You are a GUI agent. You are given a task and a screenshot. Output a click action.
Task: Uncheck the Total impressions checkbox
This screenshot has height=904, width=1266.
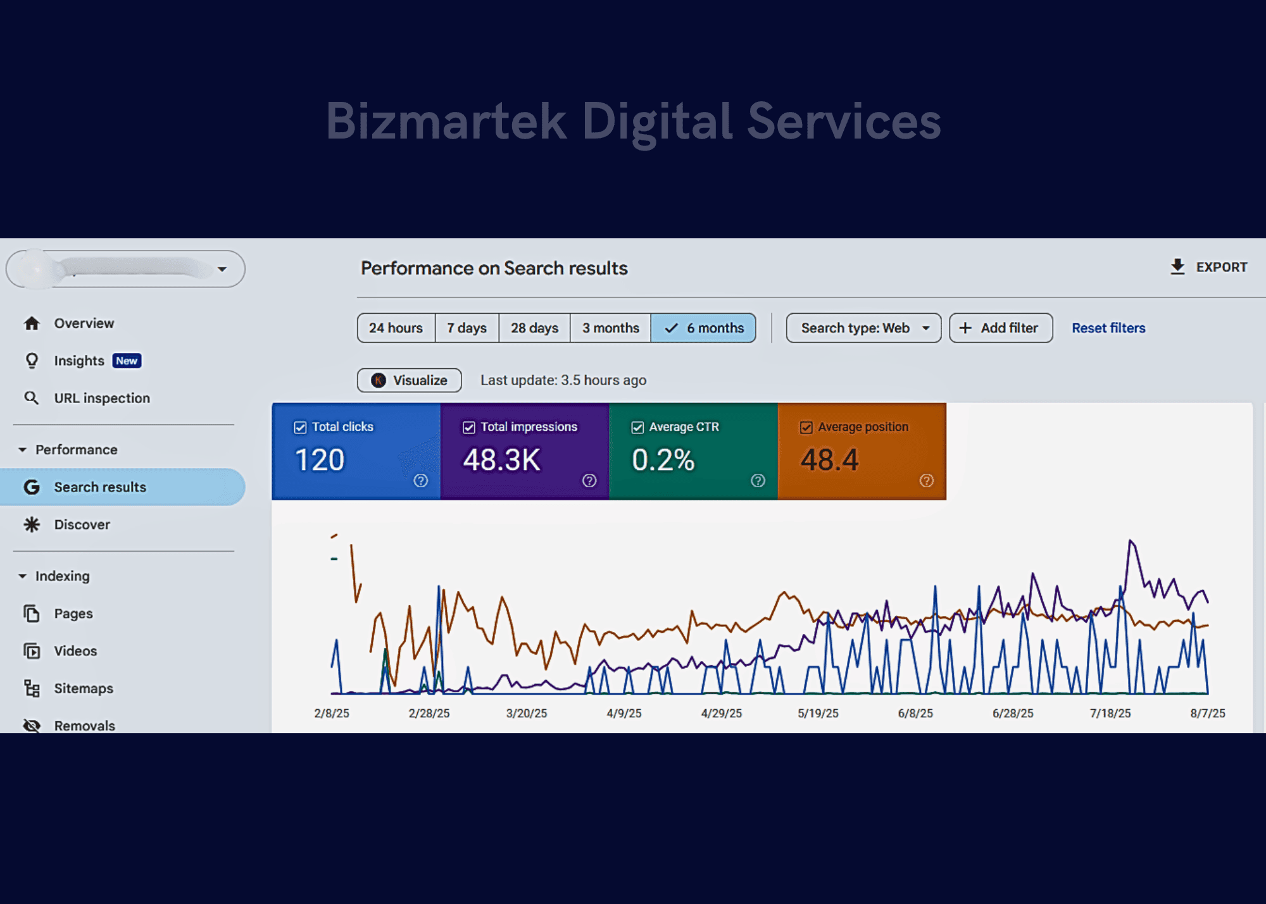[469, 428]
